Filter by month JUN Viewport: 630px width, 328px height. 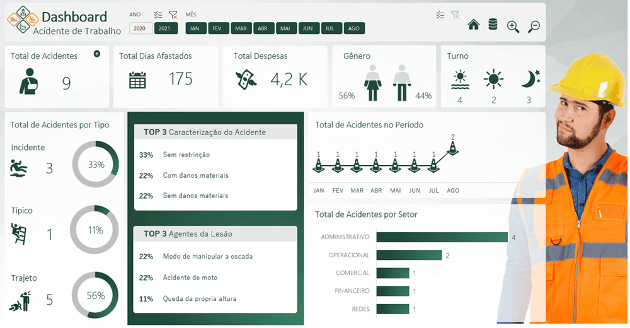308,28
